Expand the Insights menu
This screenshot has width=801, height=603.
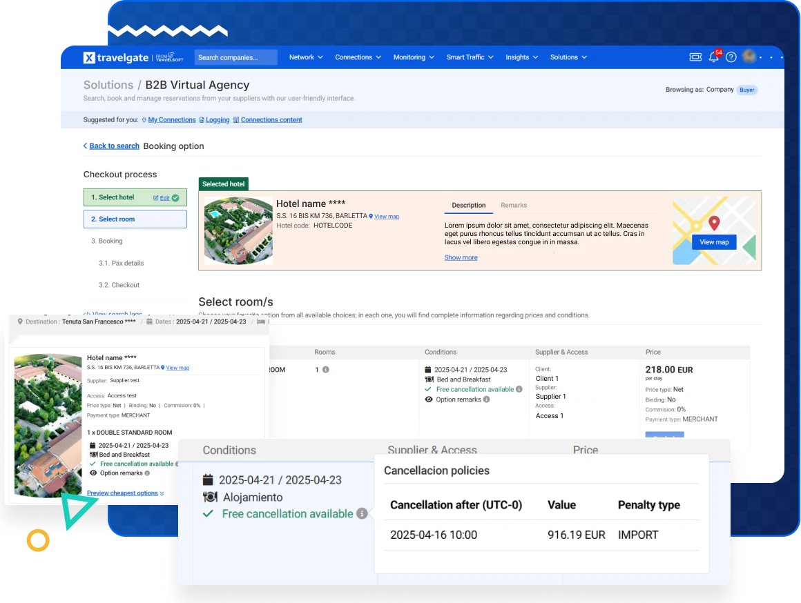click(x=521, y=57)
